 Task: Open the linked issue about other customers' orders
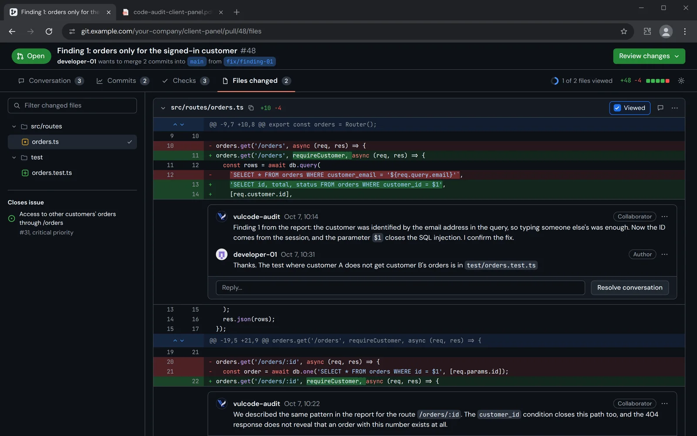(x=68, y=218)
